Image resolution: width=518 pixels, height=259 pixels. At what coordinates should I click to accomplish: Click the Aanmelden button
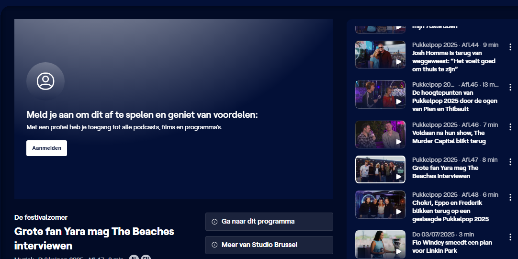click(46, 148)
